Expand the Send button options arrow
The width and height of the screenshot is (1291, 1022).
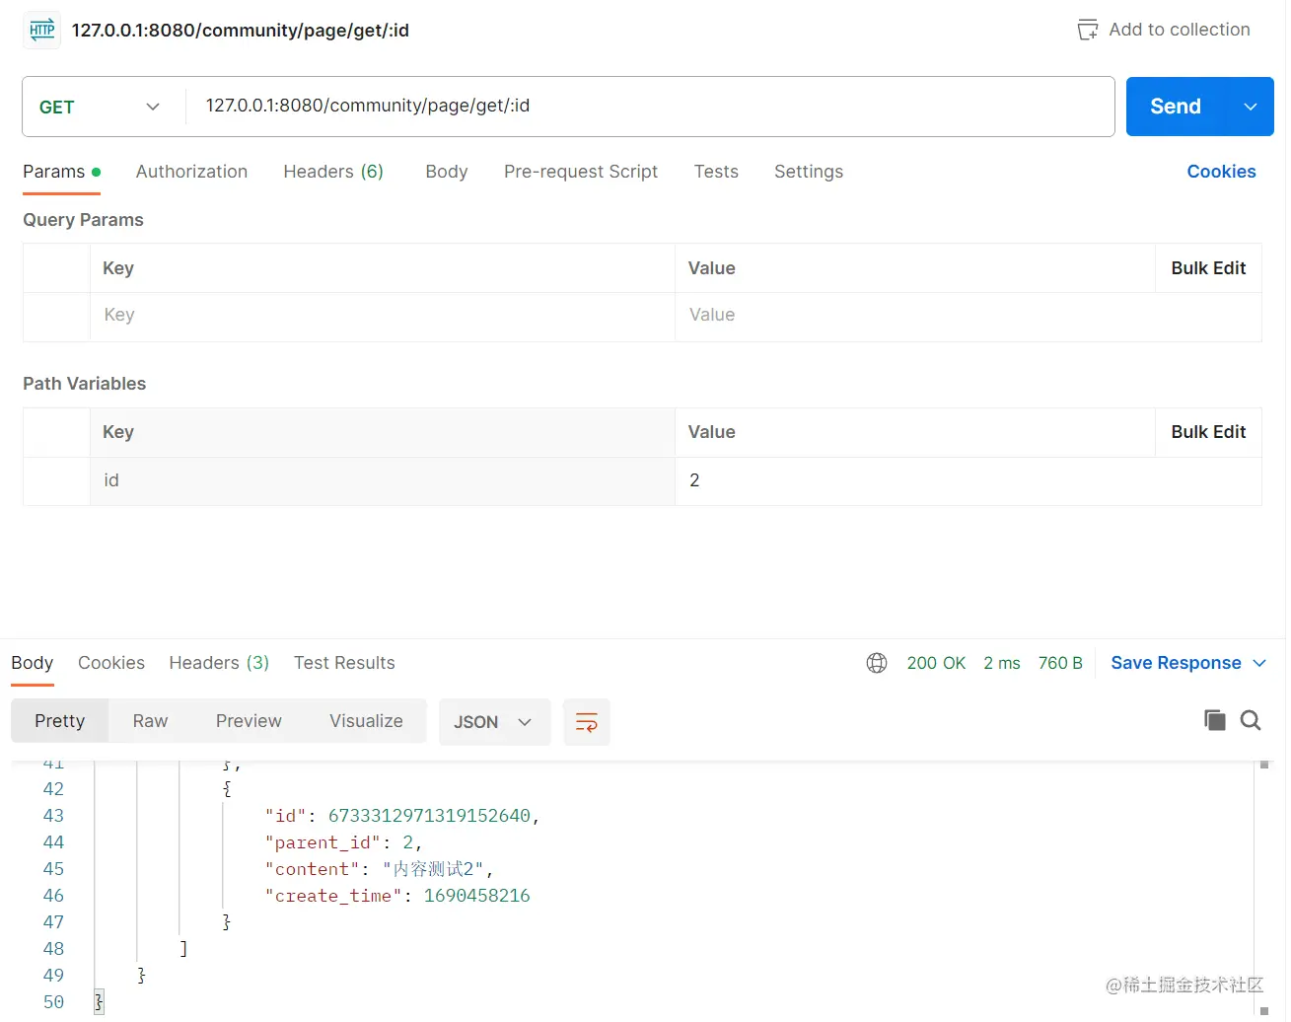pyautogui.click(x=1250, y=107)
